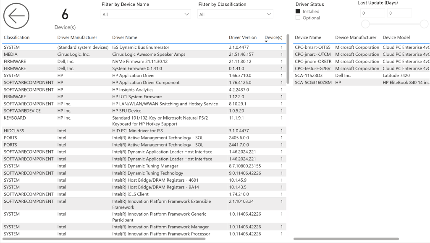
Task: Click the back arrow button
Action: [x=16, y=16]
